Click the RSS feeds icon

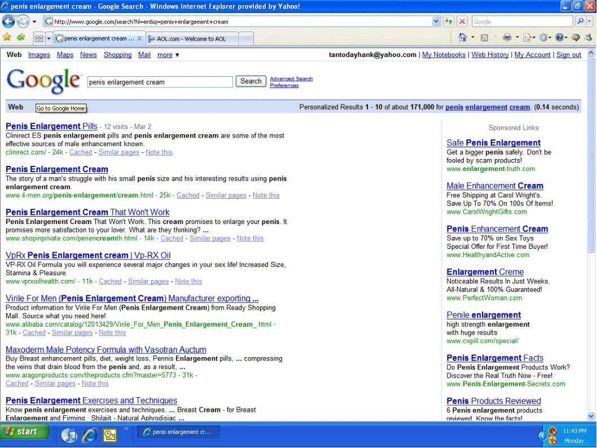[484, 37]
